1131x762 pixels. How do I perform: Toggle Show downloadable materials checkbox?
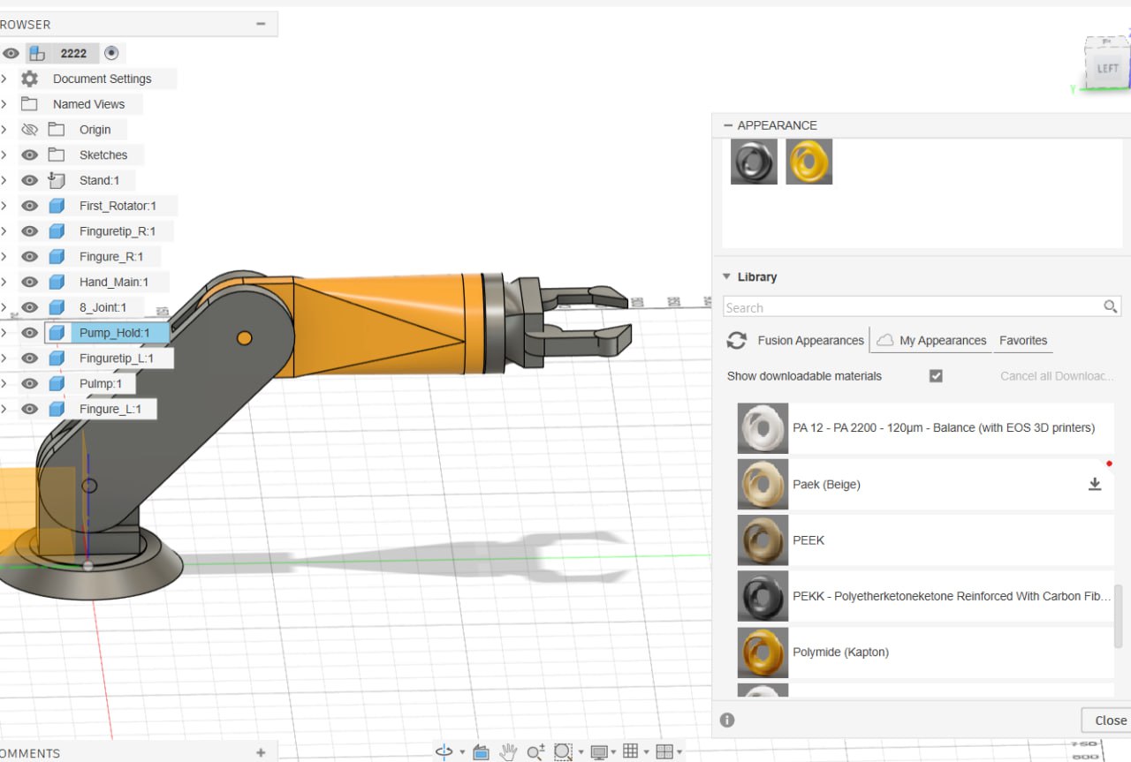pos(936,375)
